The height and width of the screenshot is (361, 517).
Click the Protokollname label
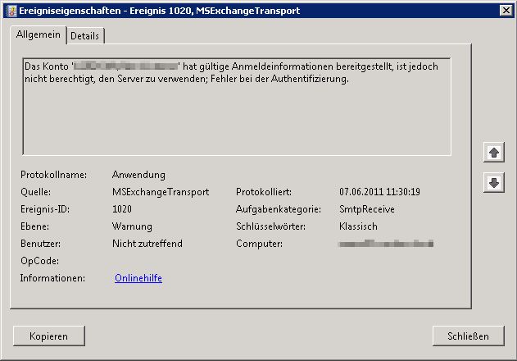pyautogui.click(x=54, y=175)
